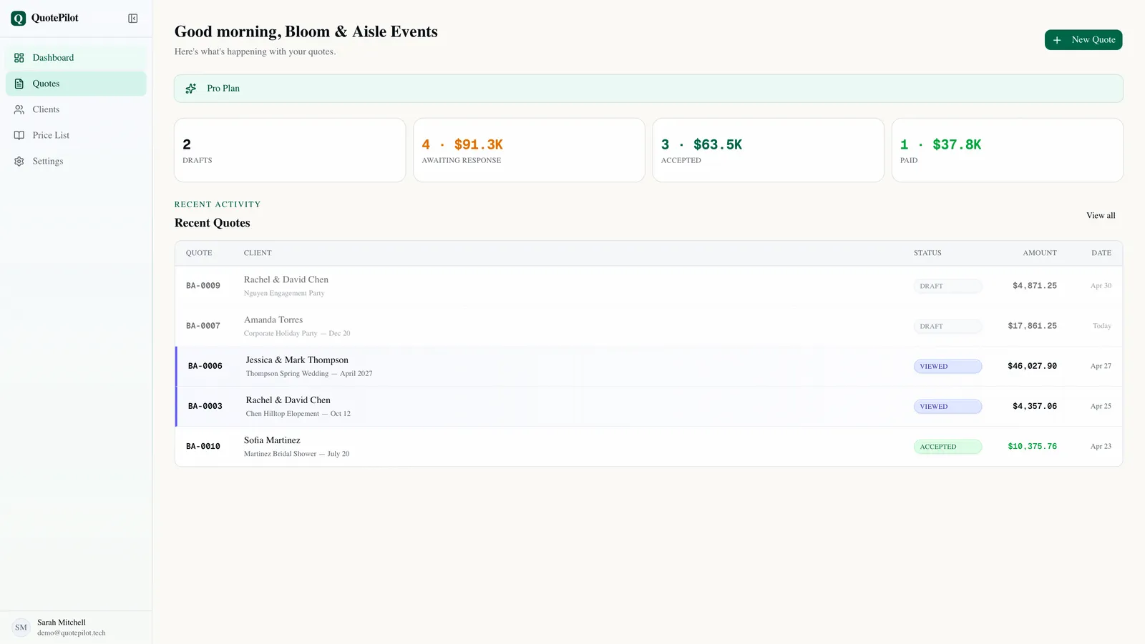Open the Awaiting Response card
The image size is (1145, 644).
(529, 150)
